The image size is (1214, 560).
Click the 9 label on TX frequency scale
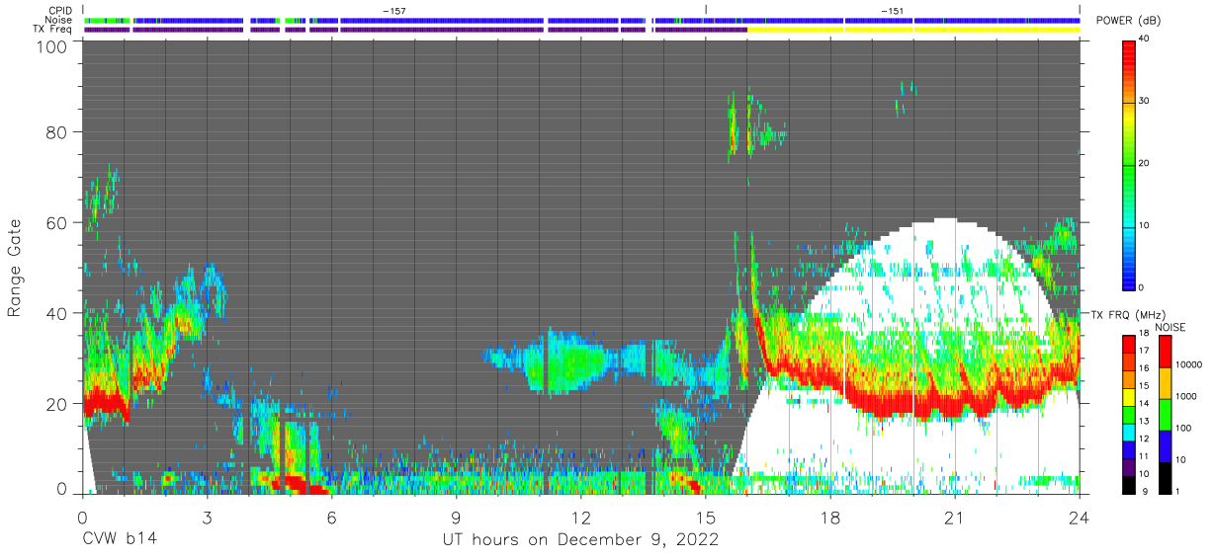click(1143, 491)
